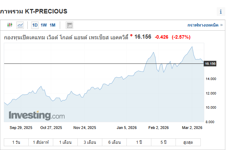Image resolution: width=226 pixels, height=150 pixels.
Task: Select the 1 week range tab
Action: (x=40, y=142)
